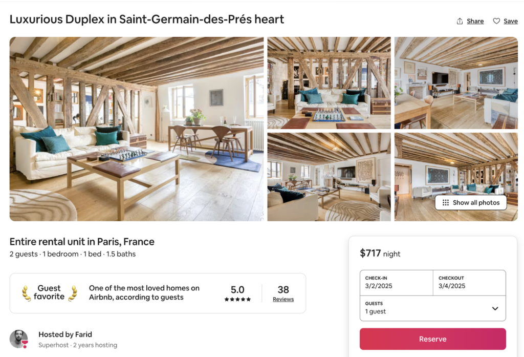
Task: Click the five-star rating icon row
Action: pyautogui.click(x=237, y=300)
